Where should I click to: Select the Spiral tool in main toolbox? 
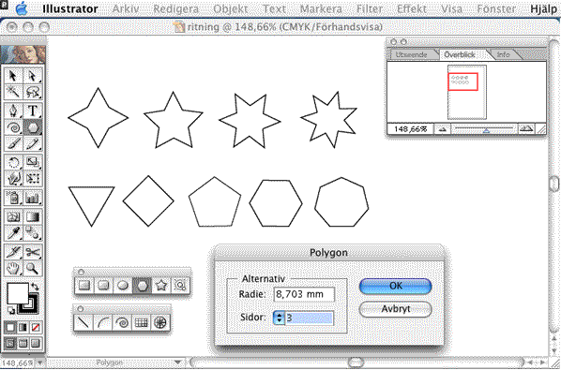click(13, 127)
